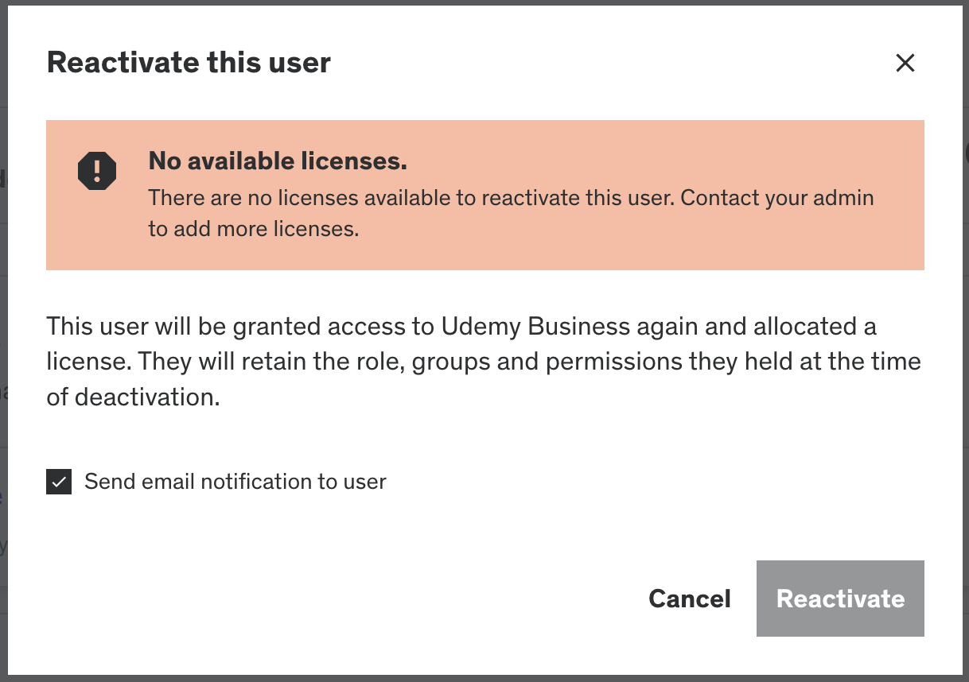Uncheck Send email notification to user
Screen dimensions: 969x682
pos(59,482)
